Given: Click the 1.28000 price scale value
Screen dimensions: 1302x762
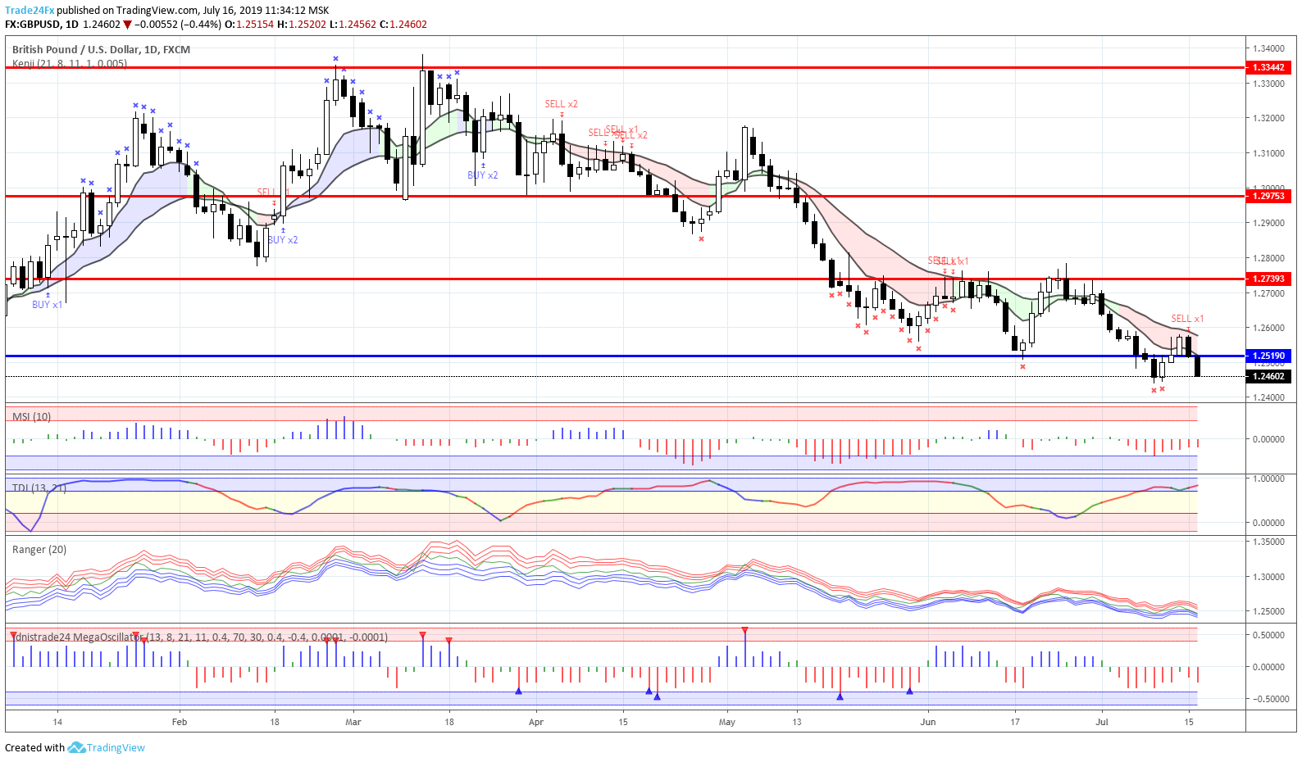Looking at the screenshot, I should point(1268,258).
